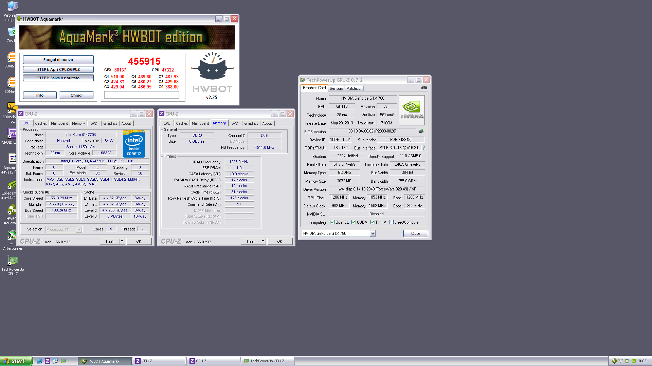Click the Intel Core i7 badge in CPU-Z
Screen dimensions: 652x366
coord(134,144)
